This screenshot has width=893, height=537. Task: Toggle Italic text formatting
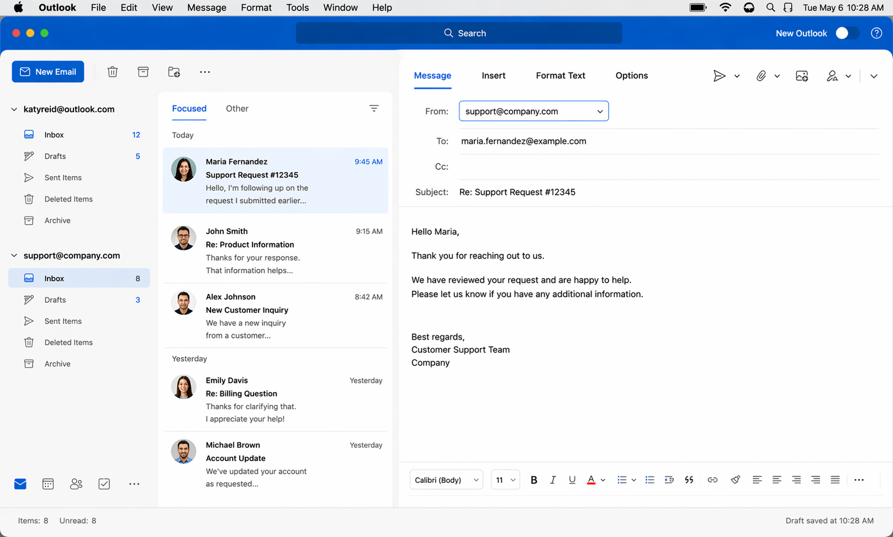[x=553, y=480]
